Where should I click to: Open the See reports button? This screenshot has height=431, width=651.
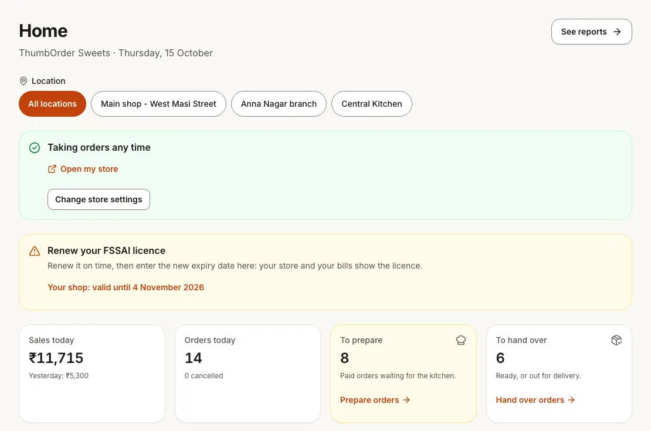pos(591,32)
